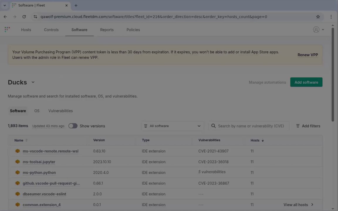Reload the page with the refresh icon
This screenshot has width=338, height=211.
pos(24,17)
